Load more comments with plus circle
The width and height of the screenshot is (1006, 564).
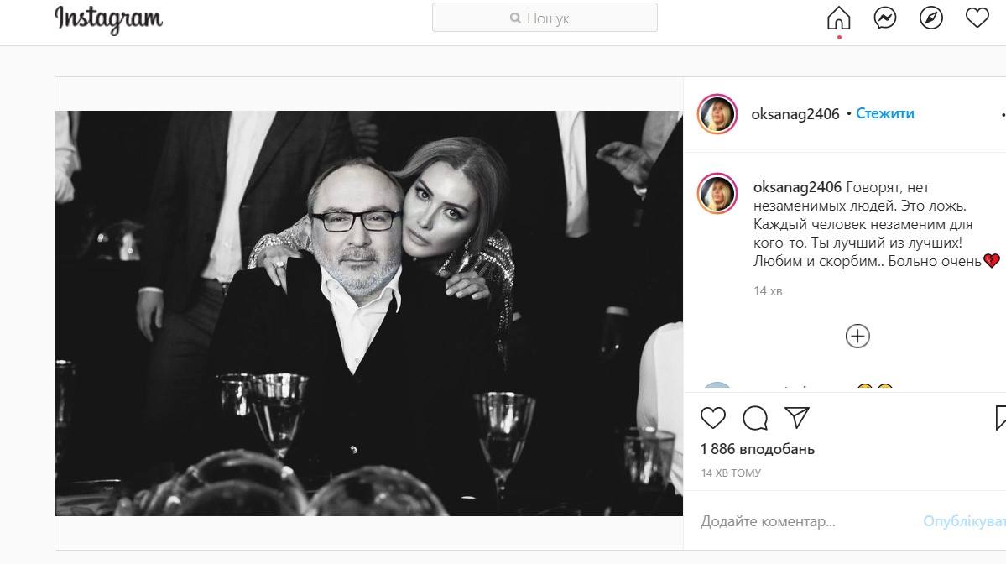(x=857, y=337)
